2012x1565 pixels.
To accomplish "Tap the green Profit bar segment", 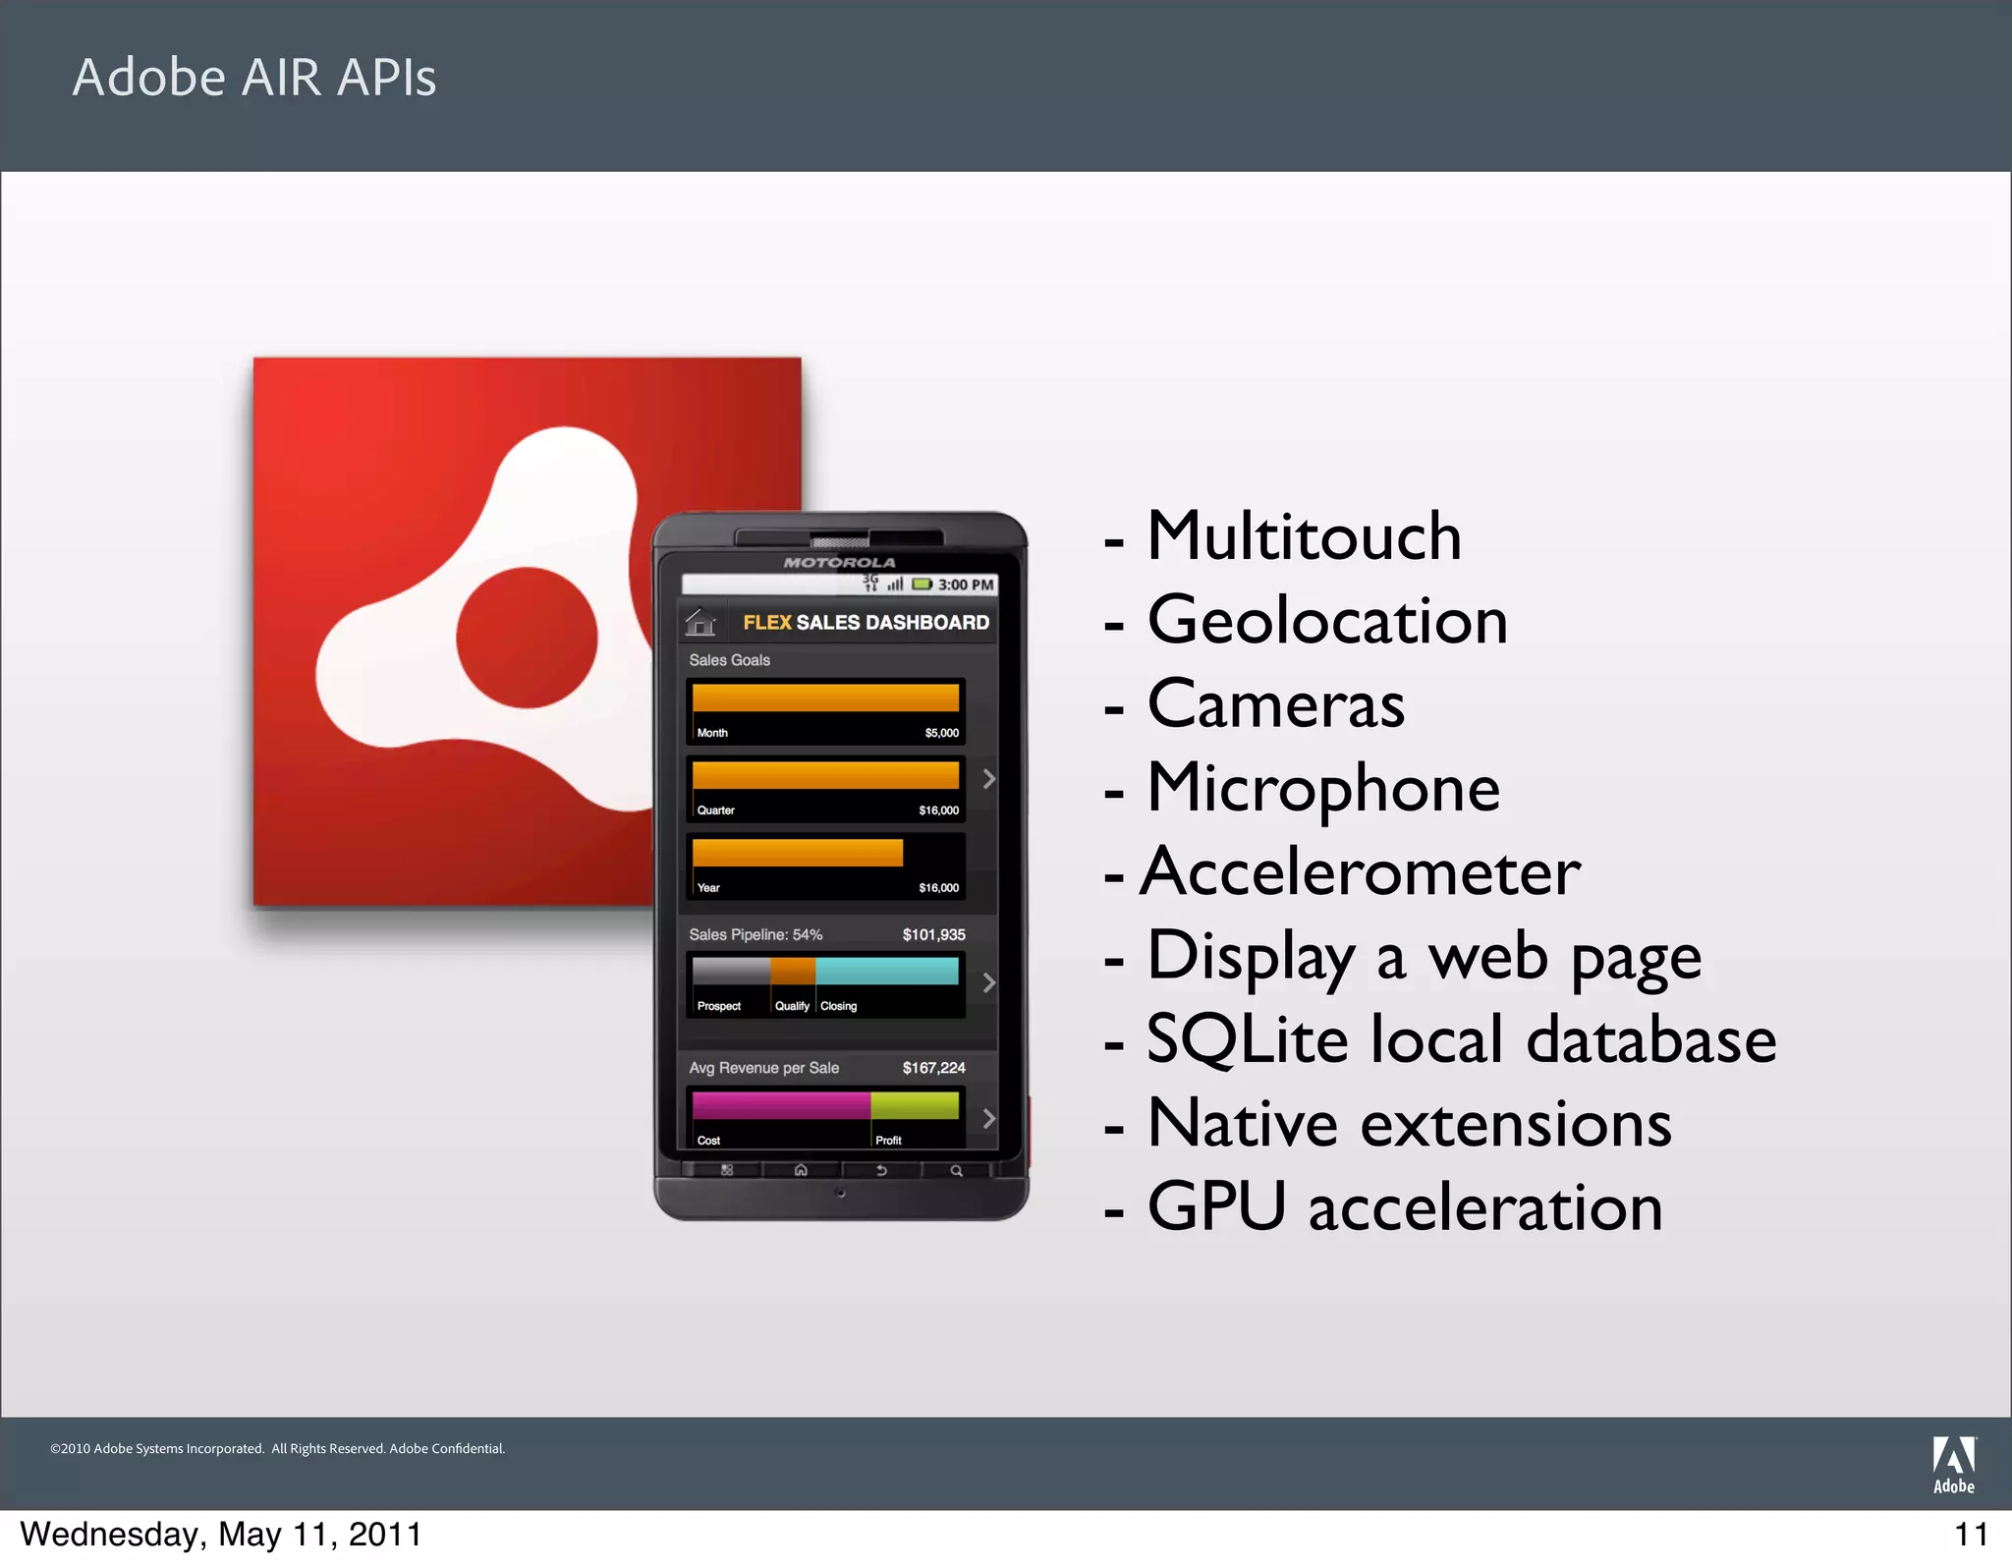I will click(x=915, y=1105).
